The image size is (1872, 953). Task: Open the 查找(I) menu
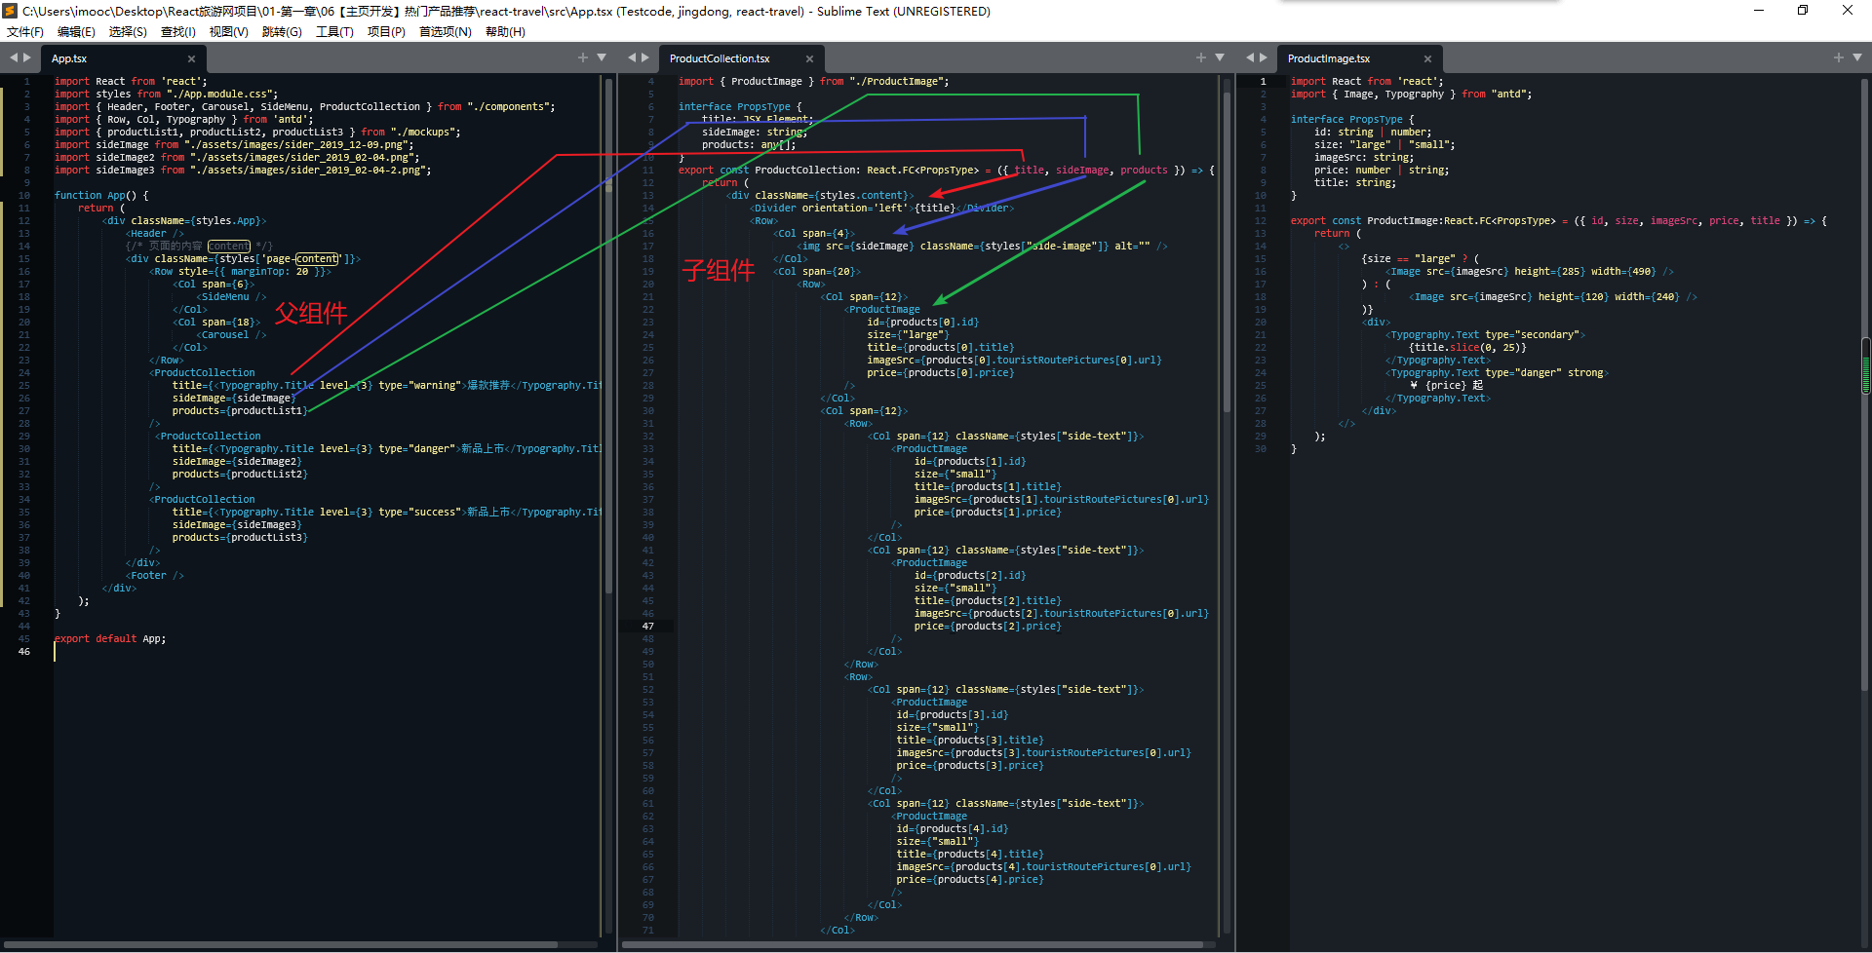177,32
